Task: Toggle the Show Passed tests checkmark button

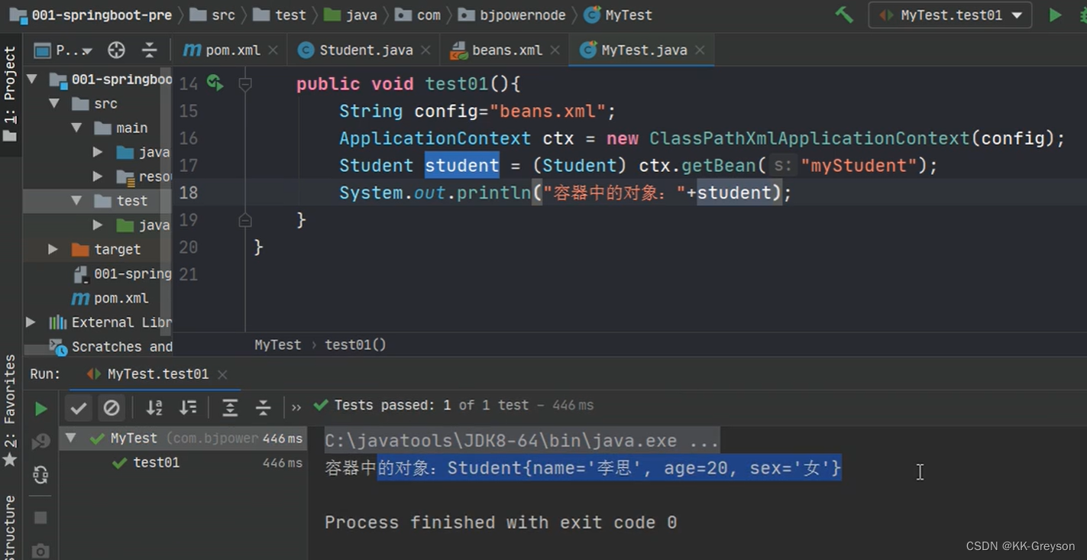Action: tap(78, 408)
